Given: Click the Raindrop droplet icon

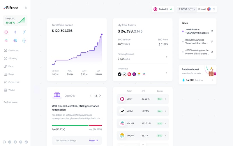Looking at the screenshot, I should click(x=183, y=80).
